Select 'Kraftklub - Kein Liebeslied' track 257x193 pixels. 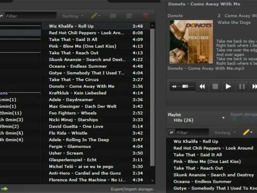[96, 93]
